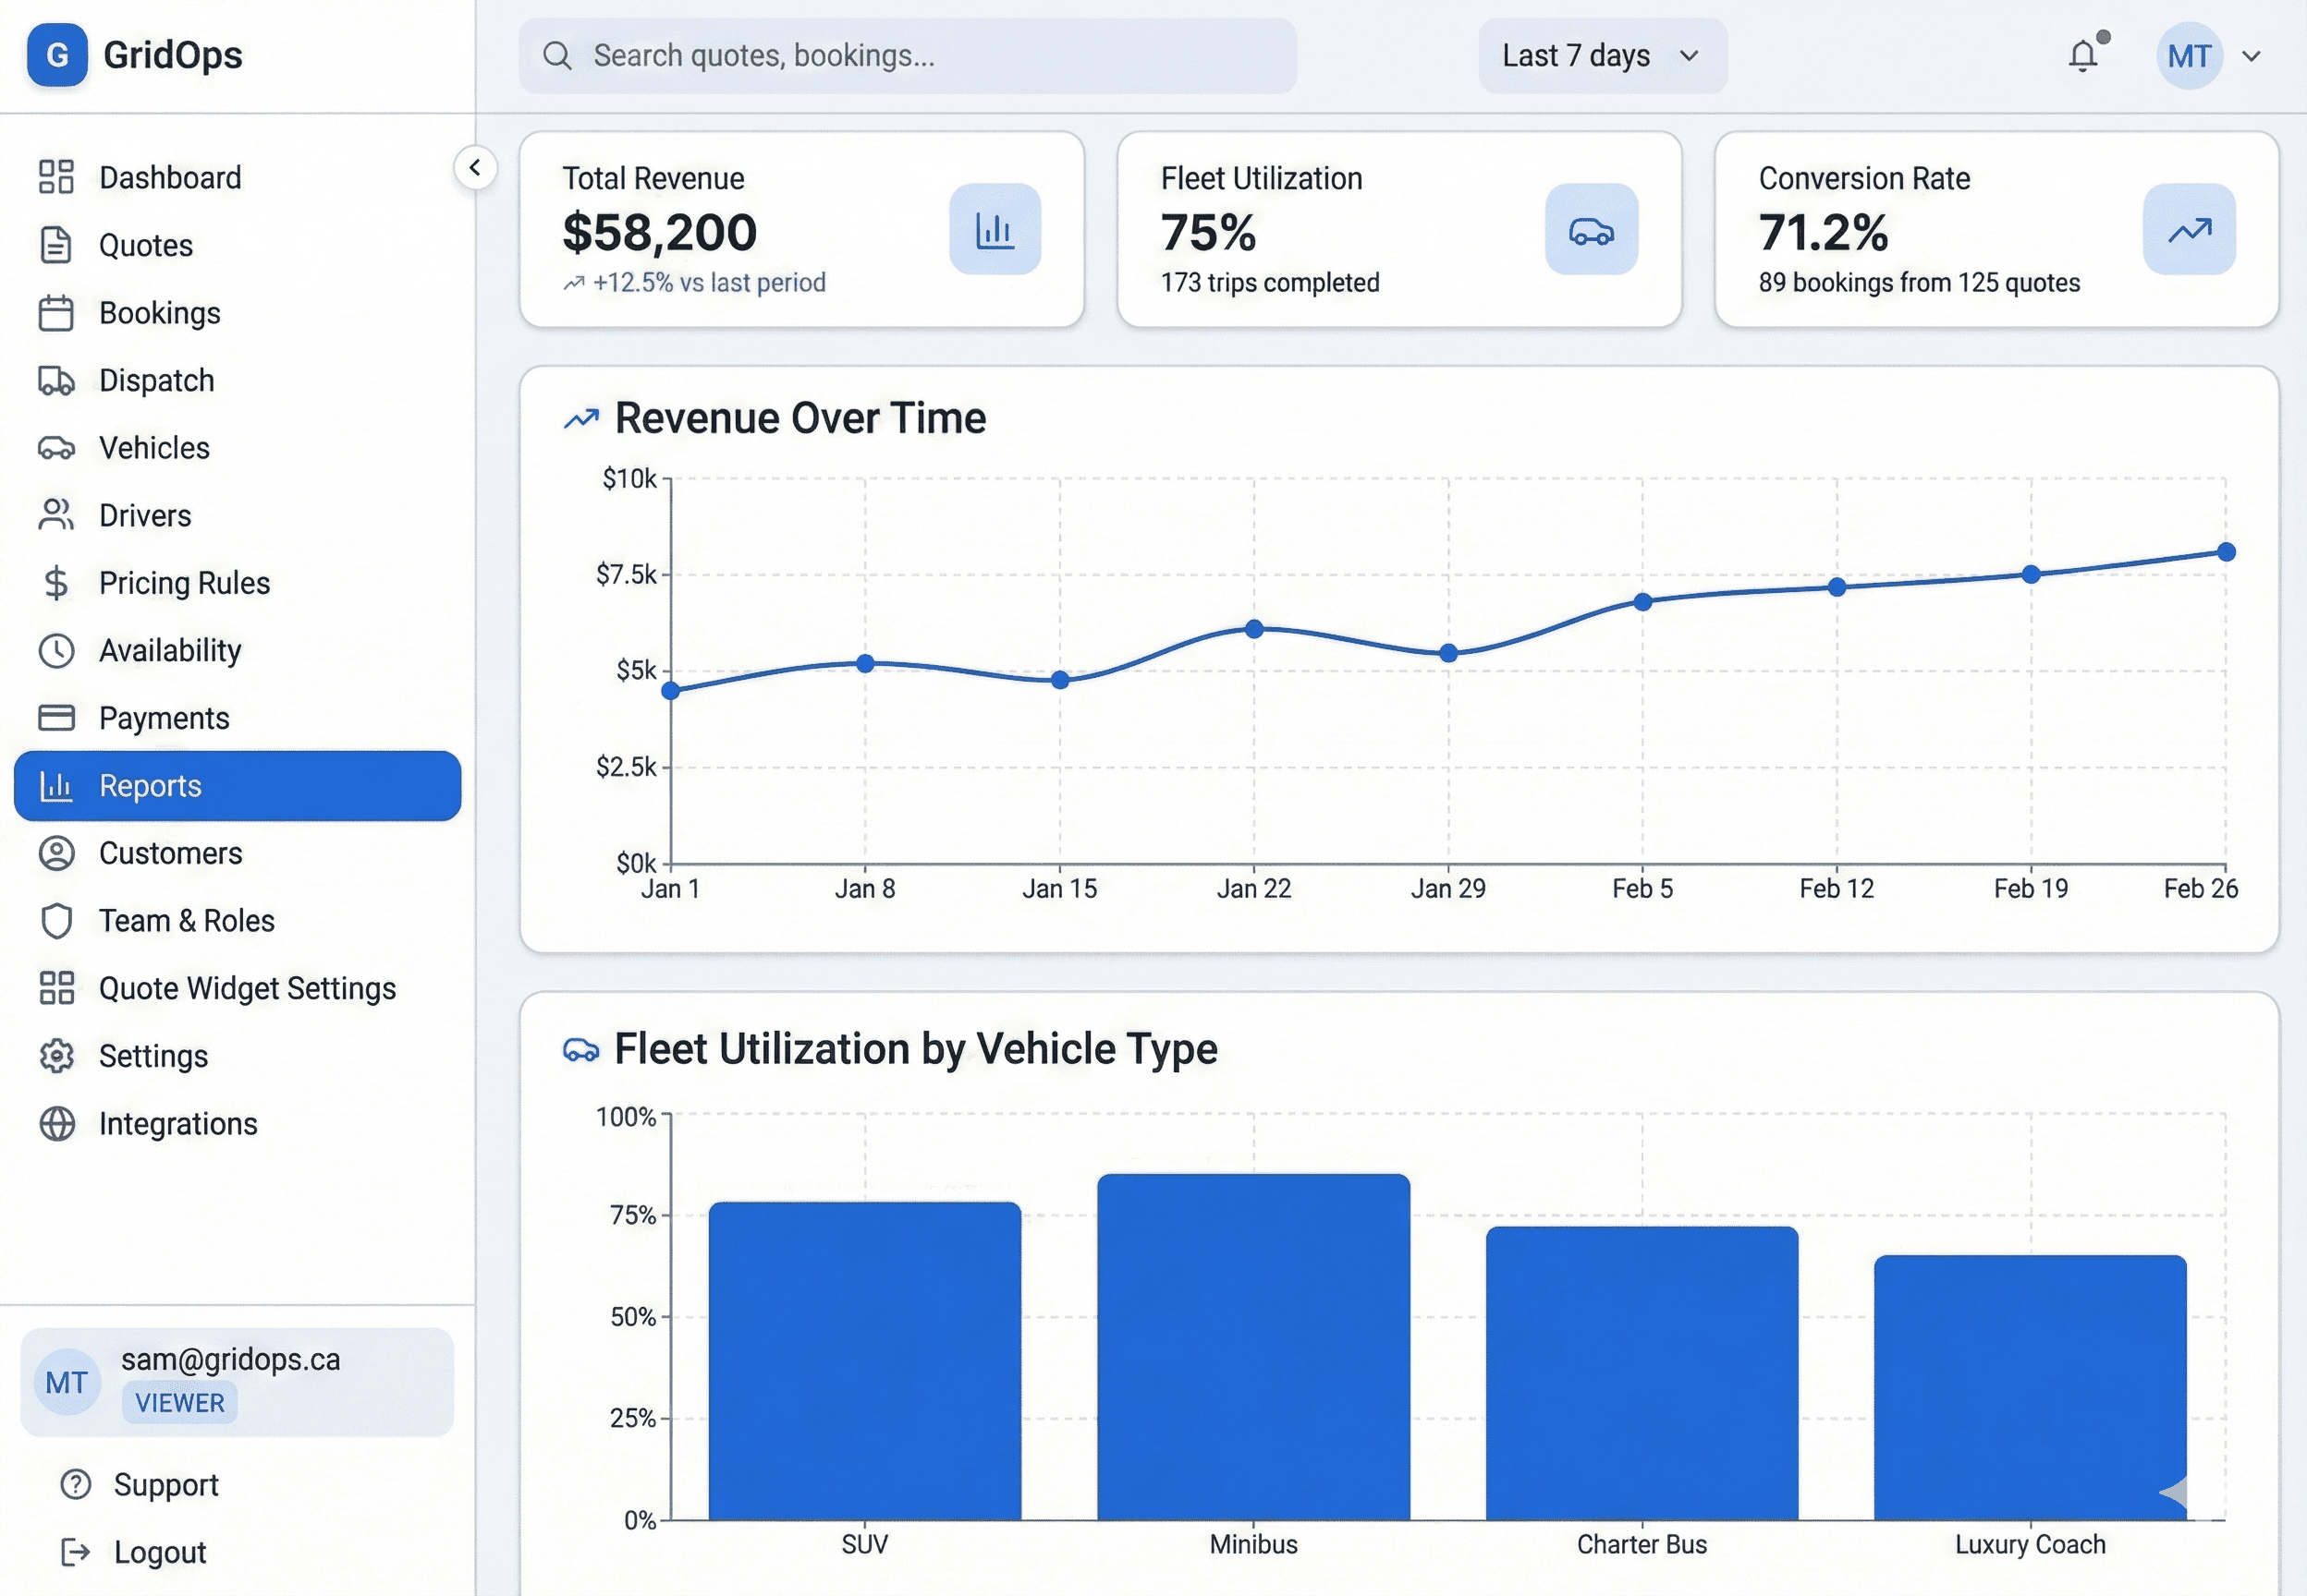
Task: Click the Feb 26 data point on chart
Action: 2226,552
